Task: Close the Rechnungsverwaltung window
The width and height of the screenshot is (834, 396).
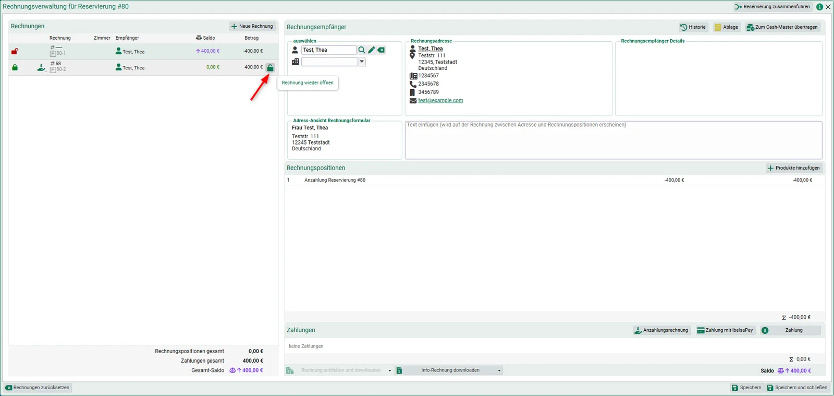Action: (x=828, y=7)
